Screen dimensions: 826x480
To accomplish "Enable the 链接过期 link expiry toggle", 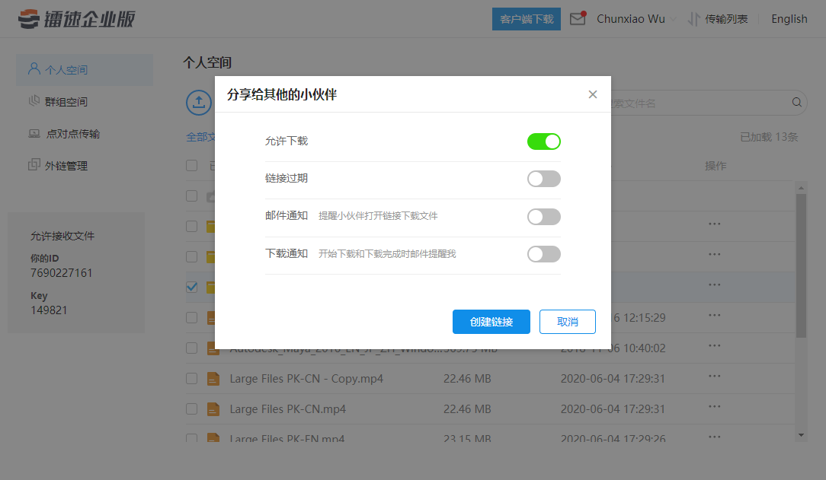I will coord(543,179).
